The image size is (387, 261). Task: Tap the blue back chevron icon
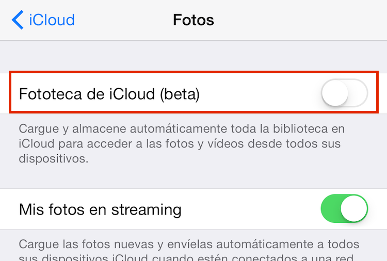18,20
